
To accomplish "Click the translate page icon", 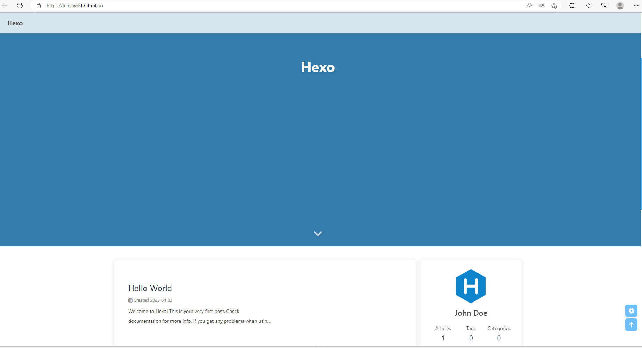I will coord(541,6).
